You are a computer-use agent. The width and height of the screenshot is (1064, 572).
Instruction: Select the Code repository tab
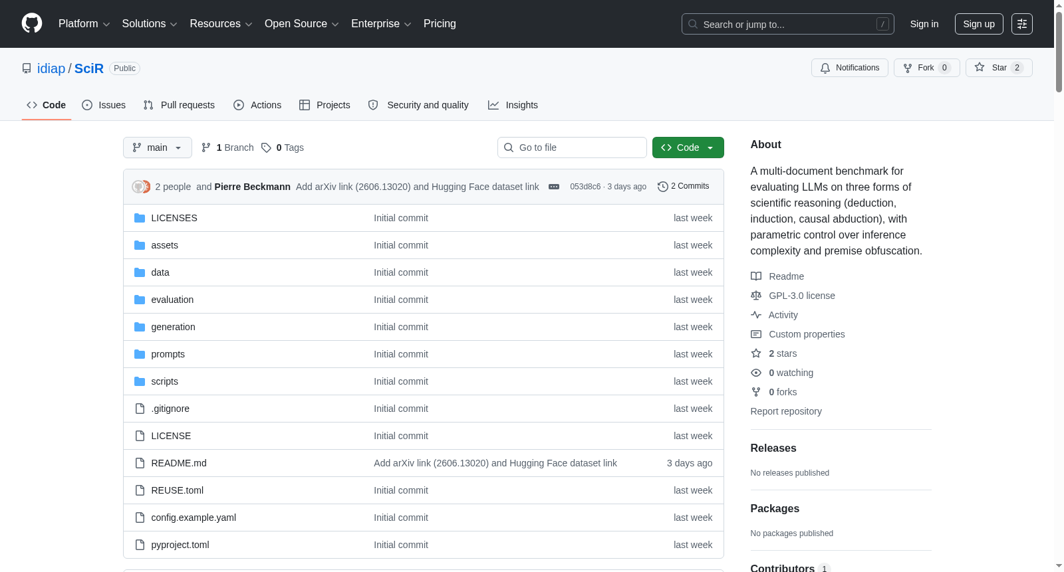(x=47, y=105)
